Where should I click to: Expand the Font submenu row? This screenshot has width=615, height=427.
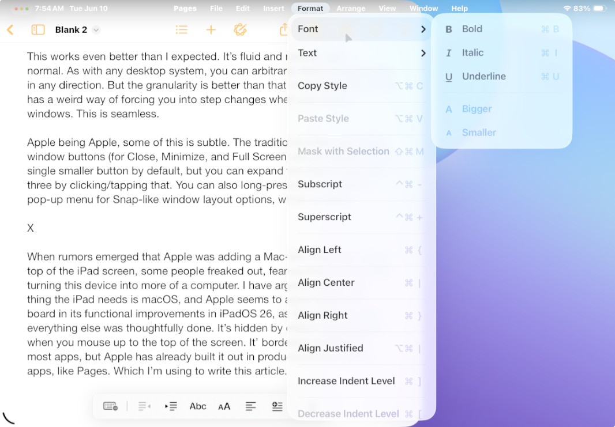[361, 29]
